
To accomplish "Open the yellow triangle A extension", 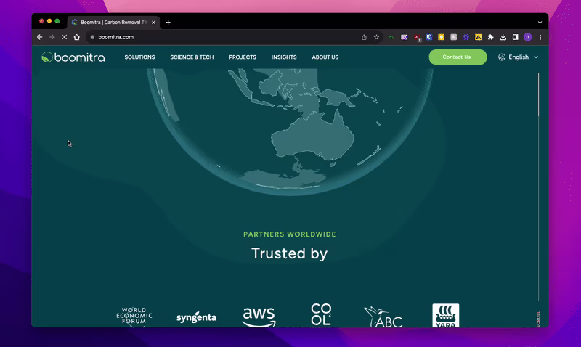I will click(478, 37).
